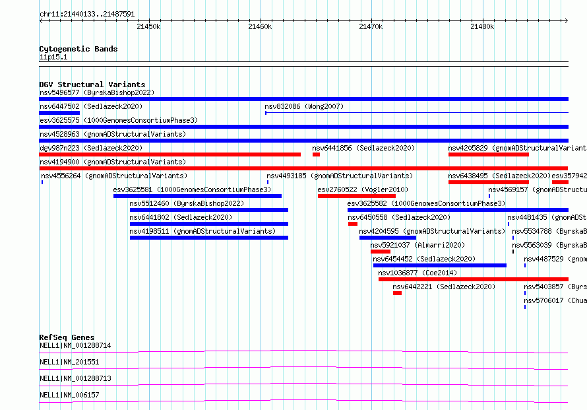The width and height of the screenshot is (587, 410).
Task: Click the blue bar under esv3625581
Action: pyautogui.click(x=197, y=196)
